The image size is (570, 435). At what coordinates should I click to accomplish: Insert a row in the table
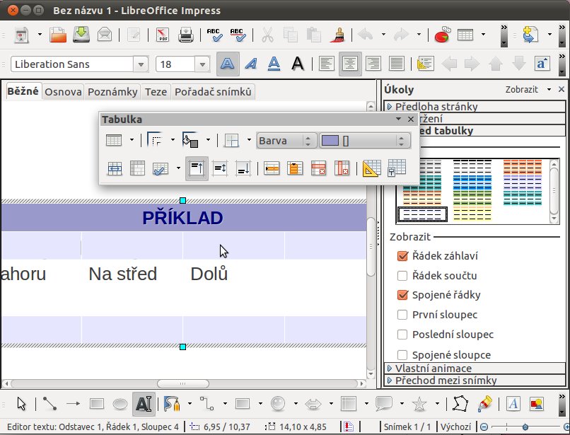272,168
